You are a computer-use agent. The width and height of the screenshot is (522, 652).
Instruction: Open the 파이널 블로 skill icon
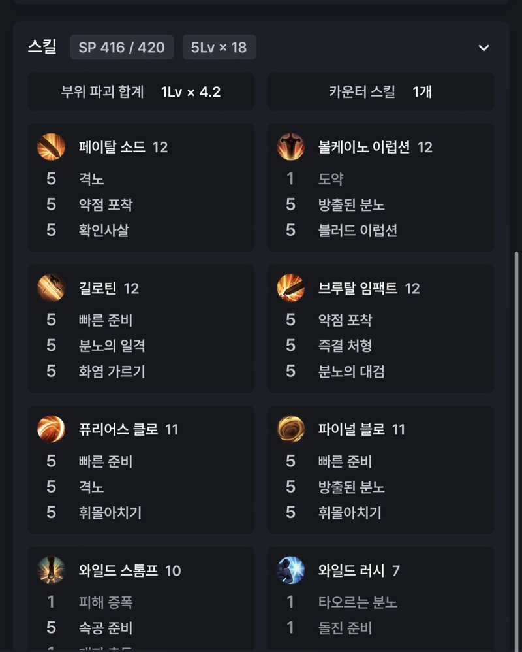[x=291, y=429]
